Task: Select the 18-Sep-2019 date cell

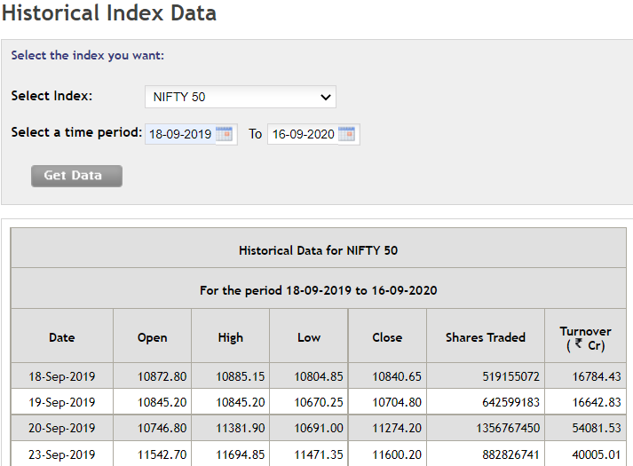Action: click(62, 376)
